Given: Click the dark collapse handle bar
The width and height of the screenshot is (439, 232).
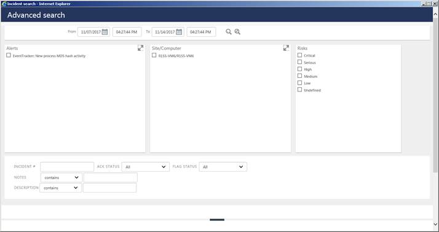Looking at the screenshot, I should point(217,220).
